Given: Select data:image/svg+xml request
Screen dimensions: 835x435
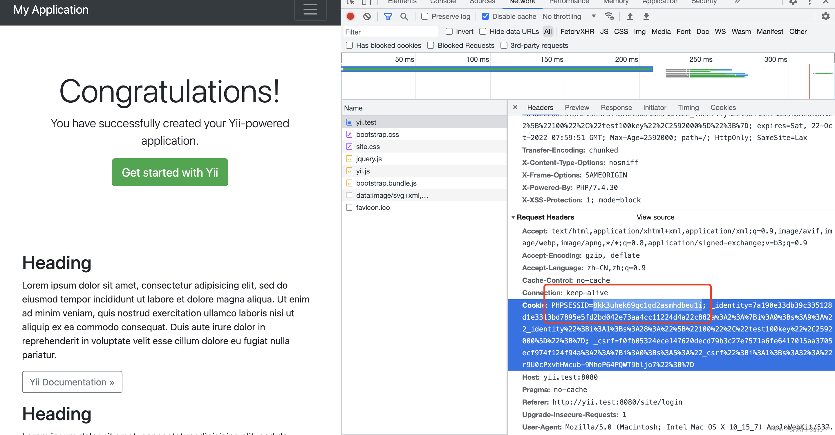Looking at the screenshot, I should pyautogui.click(x=424, y=195).
